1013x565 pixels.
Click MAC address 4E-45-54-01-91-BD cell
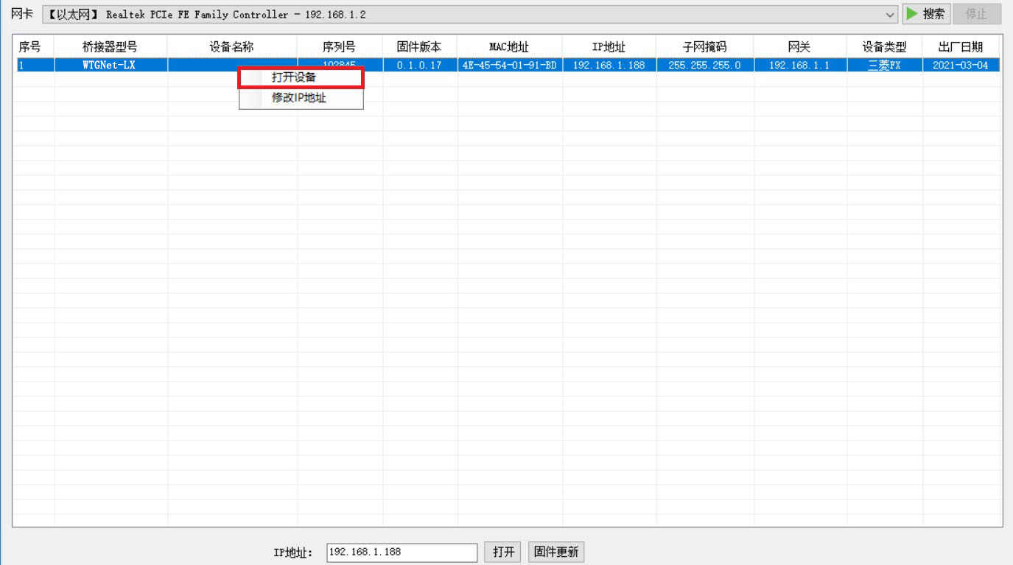(x=509, y=65)
